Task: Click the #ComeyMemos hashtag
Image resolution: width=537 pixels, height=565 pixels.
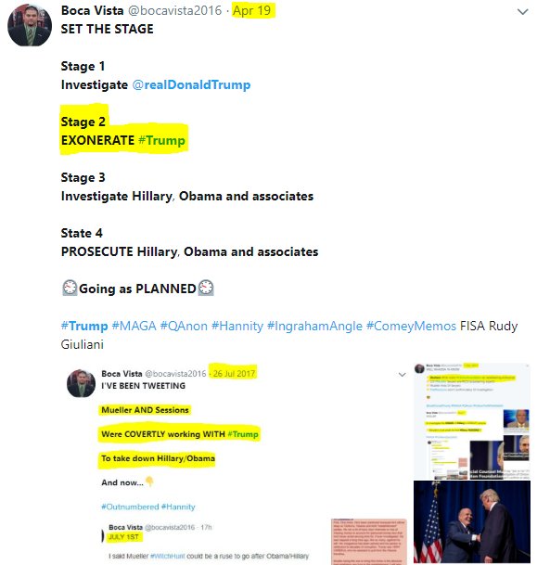Action: tap(411, 326)
